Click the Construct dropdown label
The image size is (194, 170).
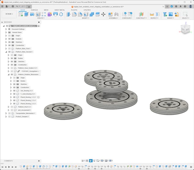[x=141, y=18]
